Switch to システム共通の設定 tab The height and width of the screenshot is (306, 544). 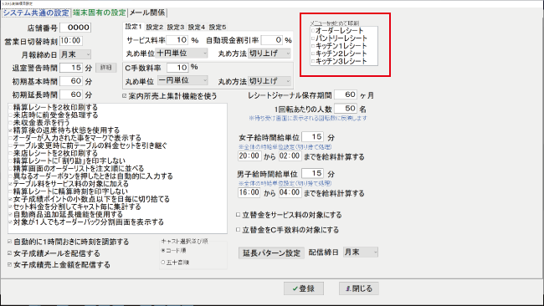coord(36,13)
